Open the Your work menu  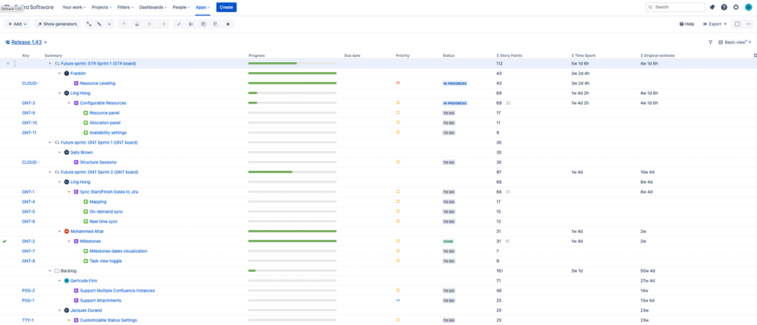[74, 8]
